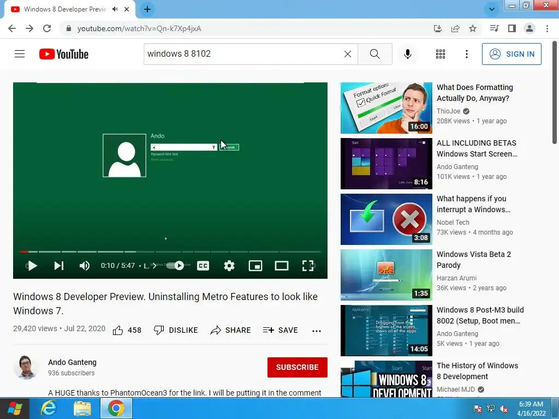Click the magnifier search button
Screen dimensions: 559x419
[x=374, y=54]
